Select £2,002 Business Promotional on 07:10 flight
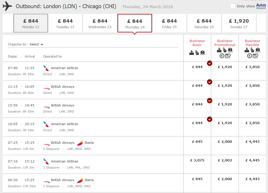Viewport: 268px width, 193px height. (x=225, y=160)
